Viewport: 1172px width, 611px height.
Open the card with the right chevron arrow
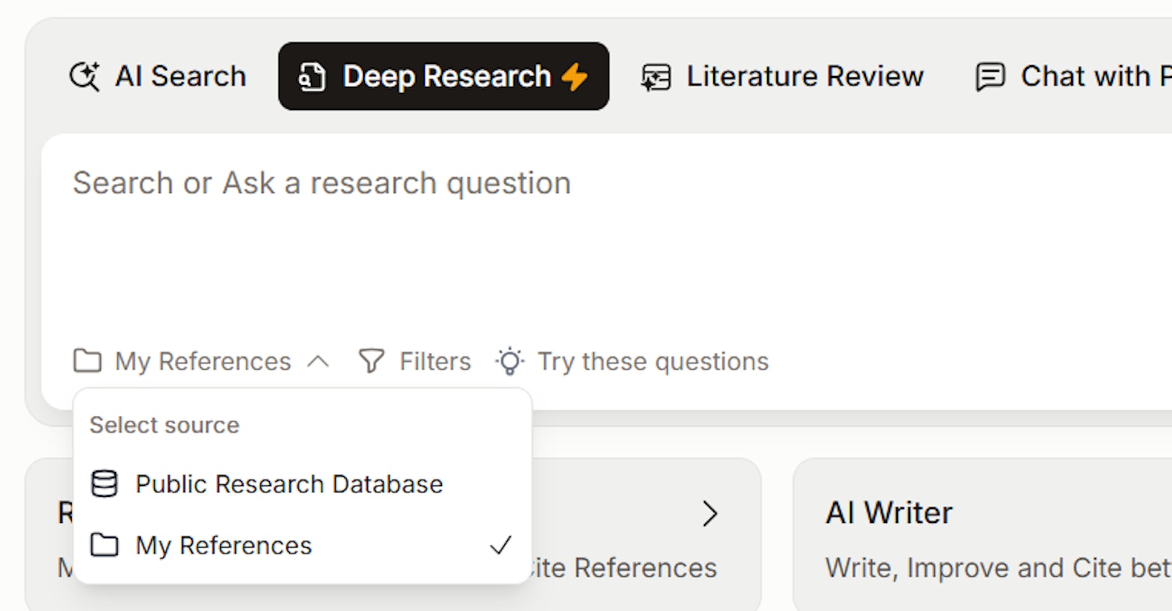tap(709, 514)
